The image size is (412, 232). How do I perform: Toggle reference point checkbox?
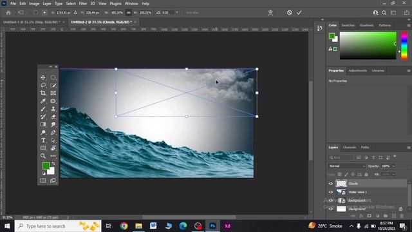pos(35,13)
